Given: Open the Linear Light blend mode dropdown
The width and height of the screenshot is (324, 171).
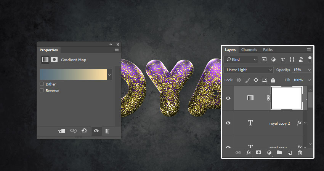Looking at the screenshot, I should (x=249, y=70).
